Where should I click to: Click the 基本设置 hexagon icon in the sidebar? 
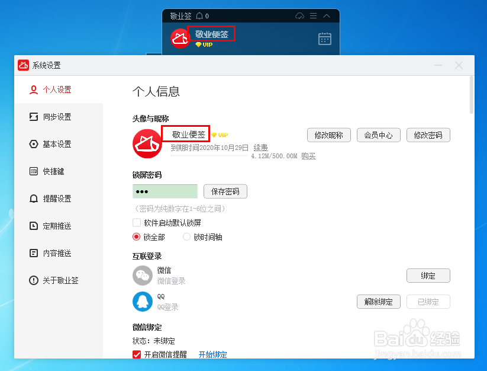(34, 144)
